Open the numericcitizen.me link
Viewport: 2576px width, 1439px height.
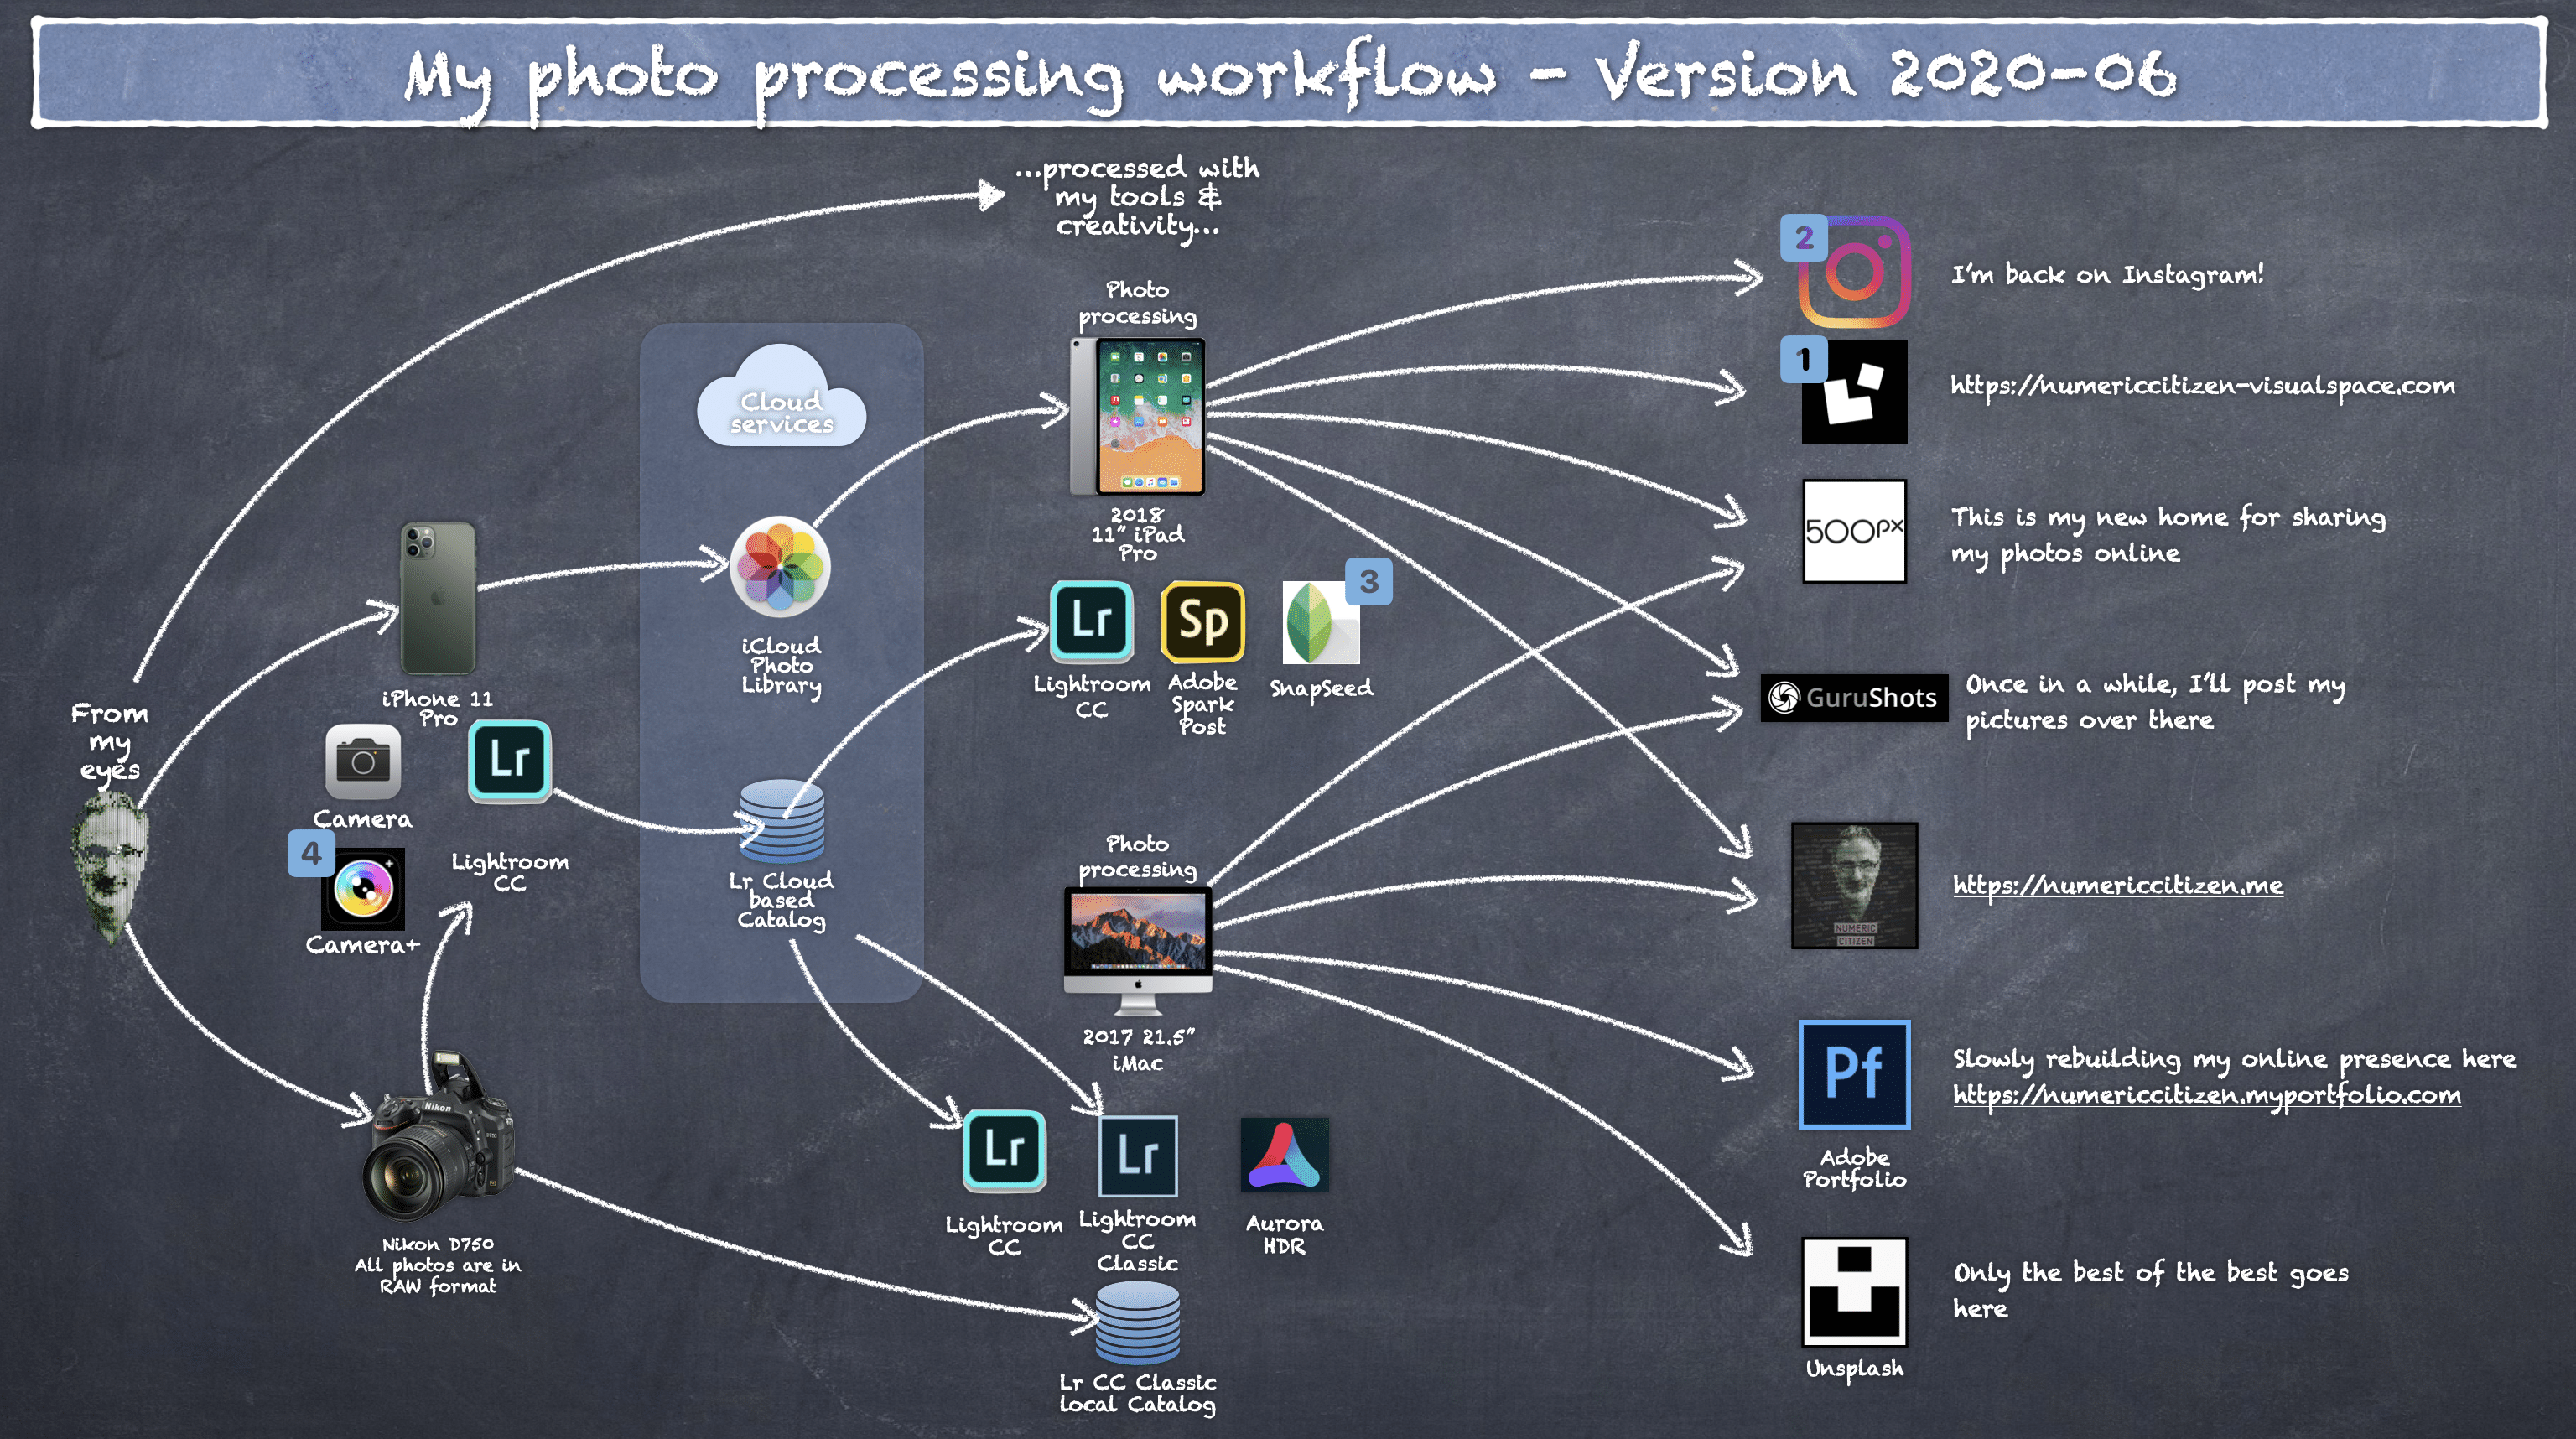point(2117,885)
